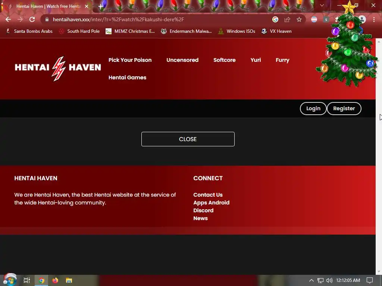Click the Chrome taskbar icon

[x=41, y=280]
